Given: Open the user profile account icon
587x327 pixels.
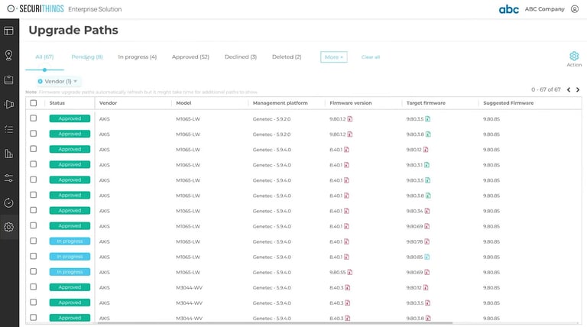Looking at the screenshot, I should tap(575, 9).
